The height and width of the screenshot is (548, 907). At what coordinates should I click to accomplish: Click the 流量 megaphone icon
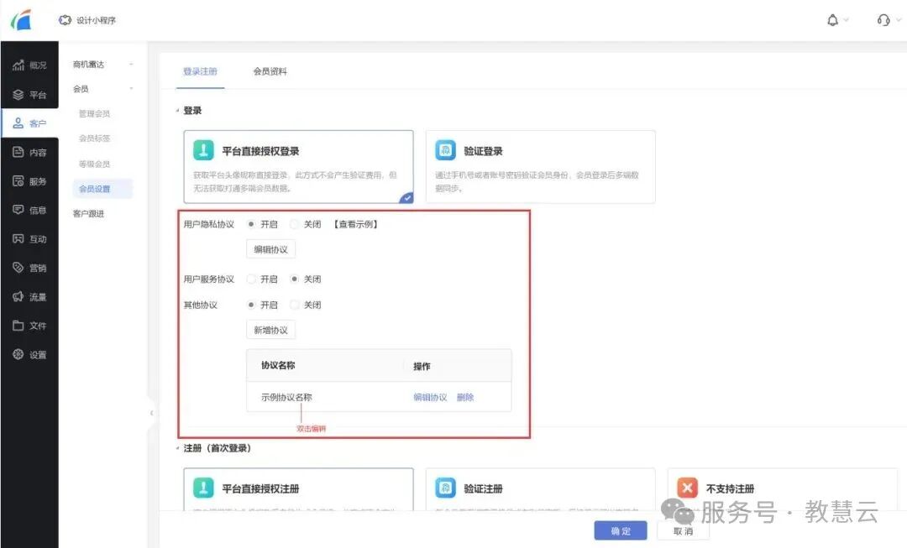pos(18,297)
